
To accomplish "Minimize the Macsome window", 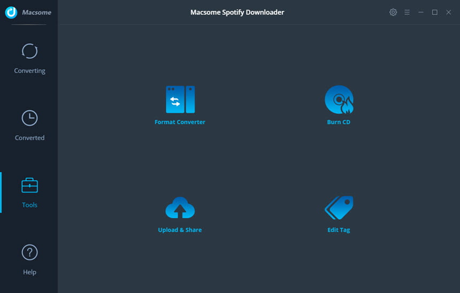I will click(x=421, y=12).
